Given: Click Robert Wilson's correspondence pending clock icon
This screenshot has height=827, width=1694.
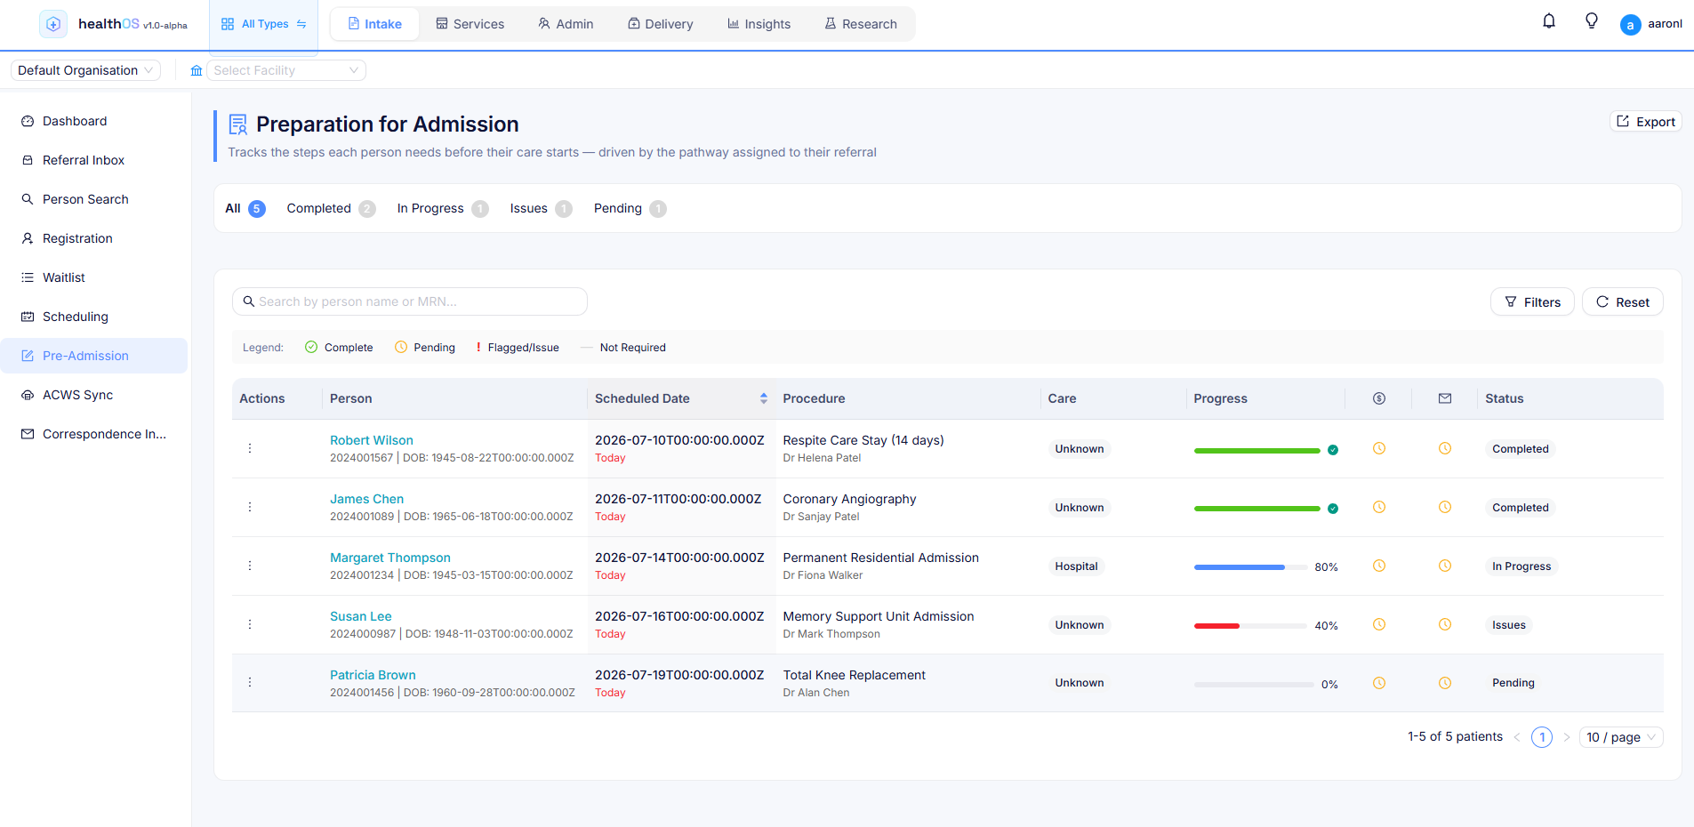Looking at the screenshot, I should tap(1445, 448).
